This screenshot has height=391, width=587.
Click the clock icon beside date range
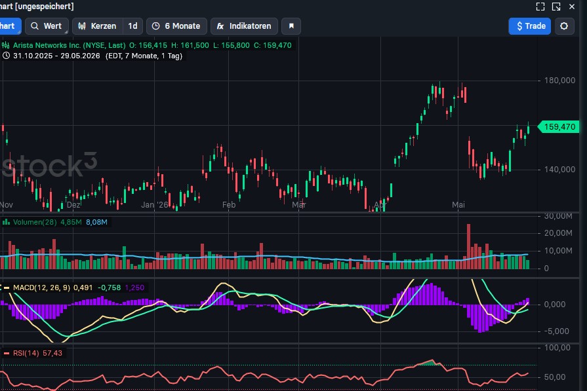coord(6,56)
